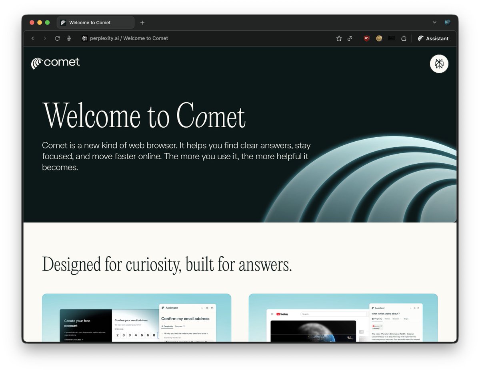480x372 pixels.
Task: Click the Welcome to Comet headline
Action: pyautogui.click(x=144, y=116)
